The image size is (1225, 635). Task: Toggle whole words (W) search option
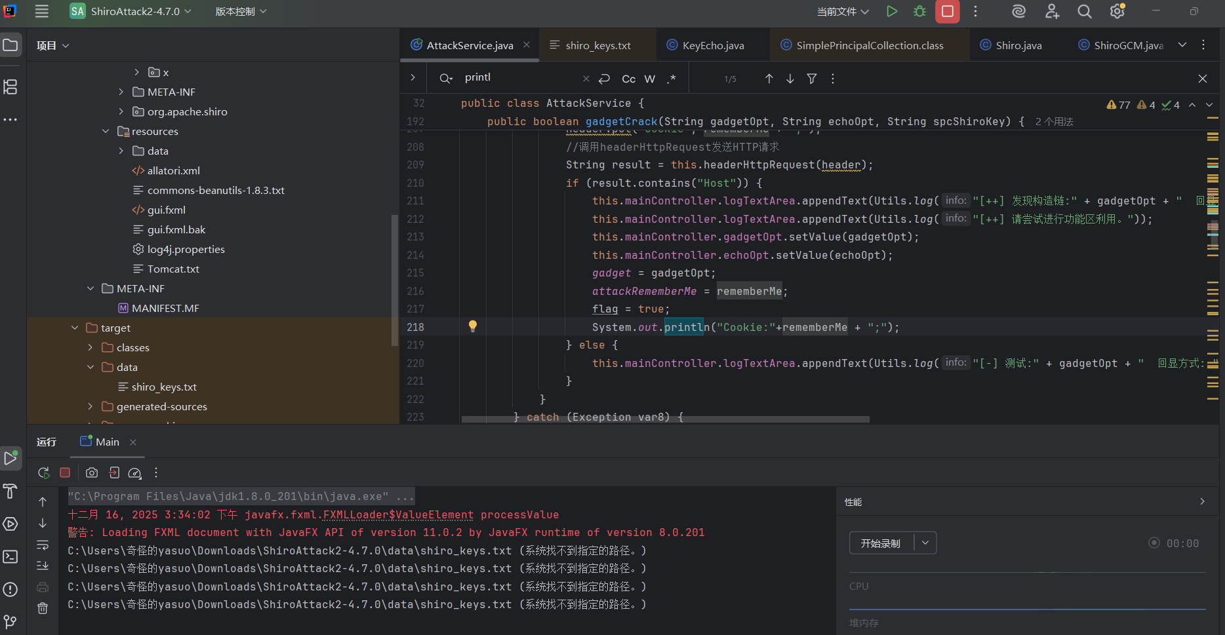[649, 79]
